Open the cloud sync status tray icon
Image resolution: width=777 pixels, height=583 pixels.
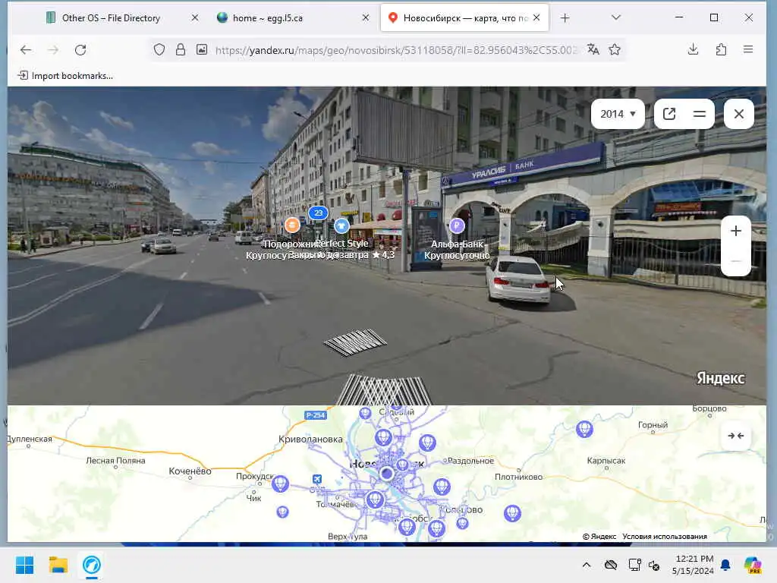point(611,565)
